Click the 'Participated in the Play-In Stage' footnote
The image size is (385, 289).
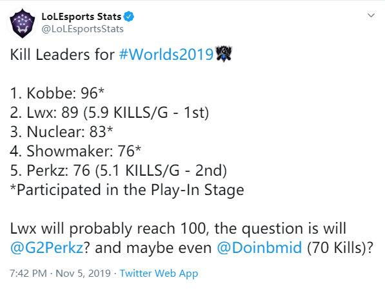pyautogui.click(x=127, y=190)
